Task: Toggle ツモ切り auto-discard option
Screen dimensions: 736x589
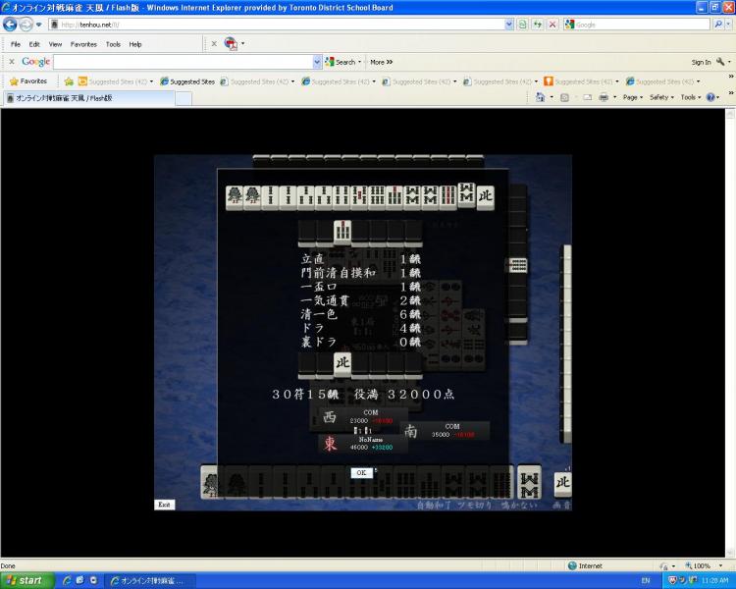Action: (475, 505)
